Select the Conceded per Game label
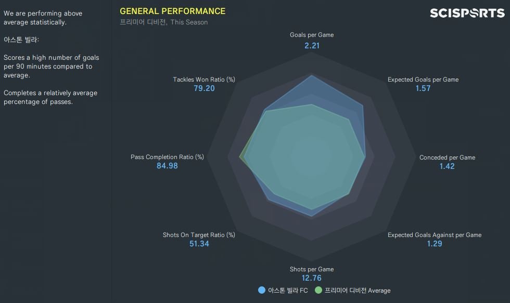Viewport: 510px width, 303px height. click(x=447, y=157)
